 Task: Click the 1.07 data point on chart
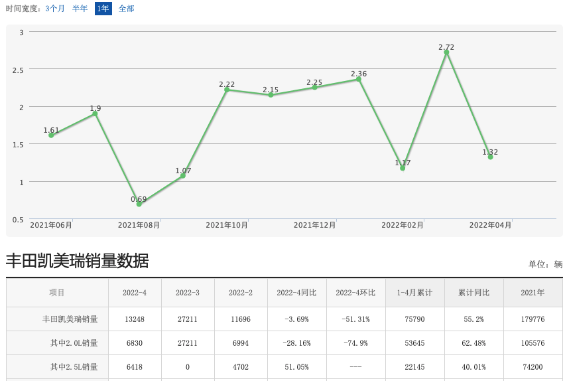click(183, 176)
